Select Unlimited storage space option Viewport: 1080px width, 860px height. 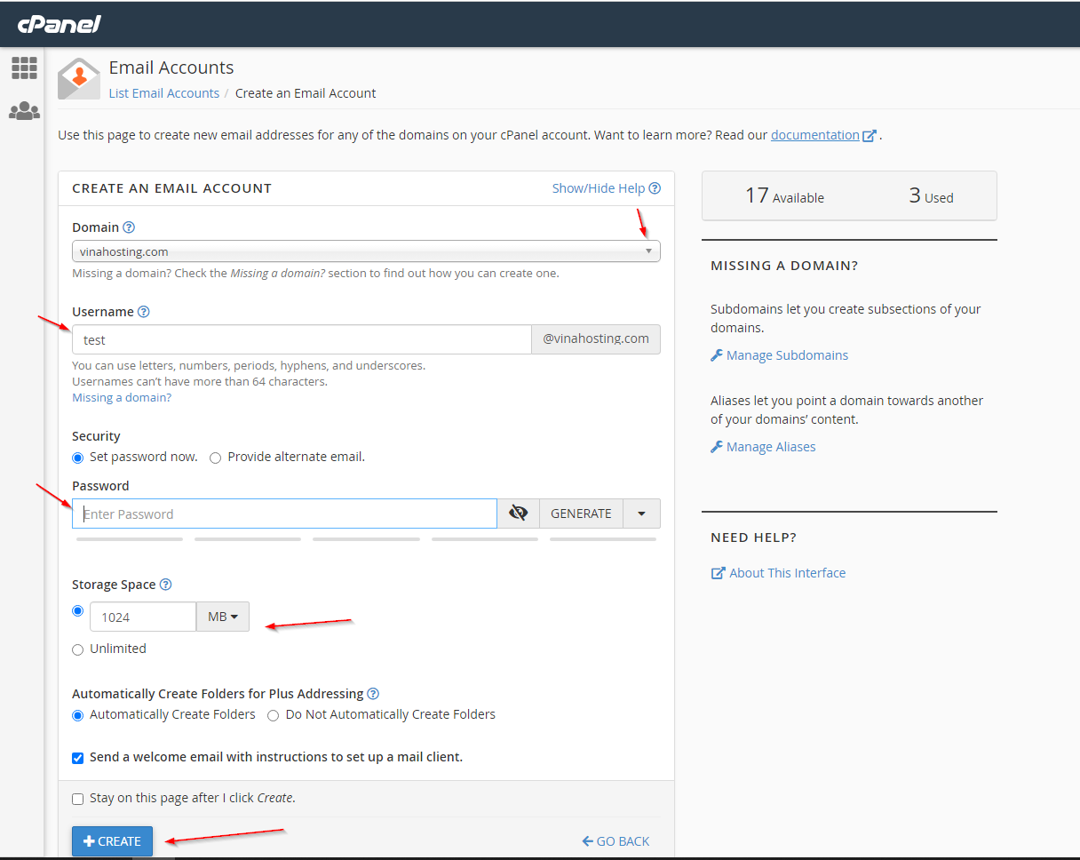coord(78,649)
